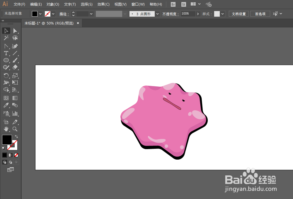
Task: Select the Free Transform tool
Action: pyautogui.click(x=15, y=83)
